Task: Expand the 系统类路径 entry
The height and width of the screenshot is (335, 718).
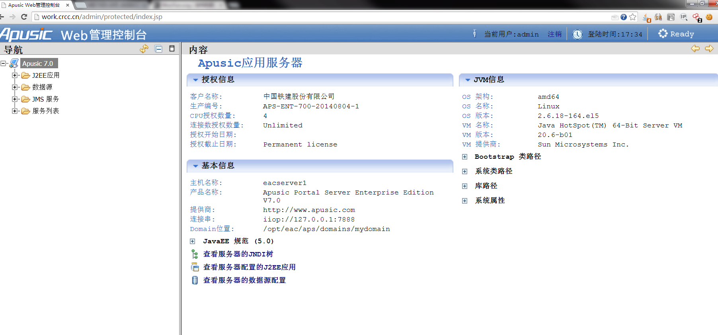Action: tap(464, 171)
